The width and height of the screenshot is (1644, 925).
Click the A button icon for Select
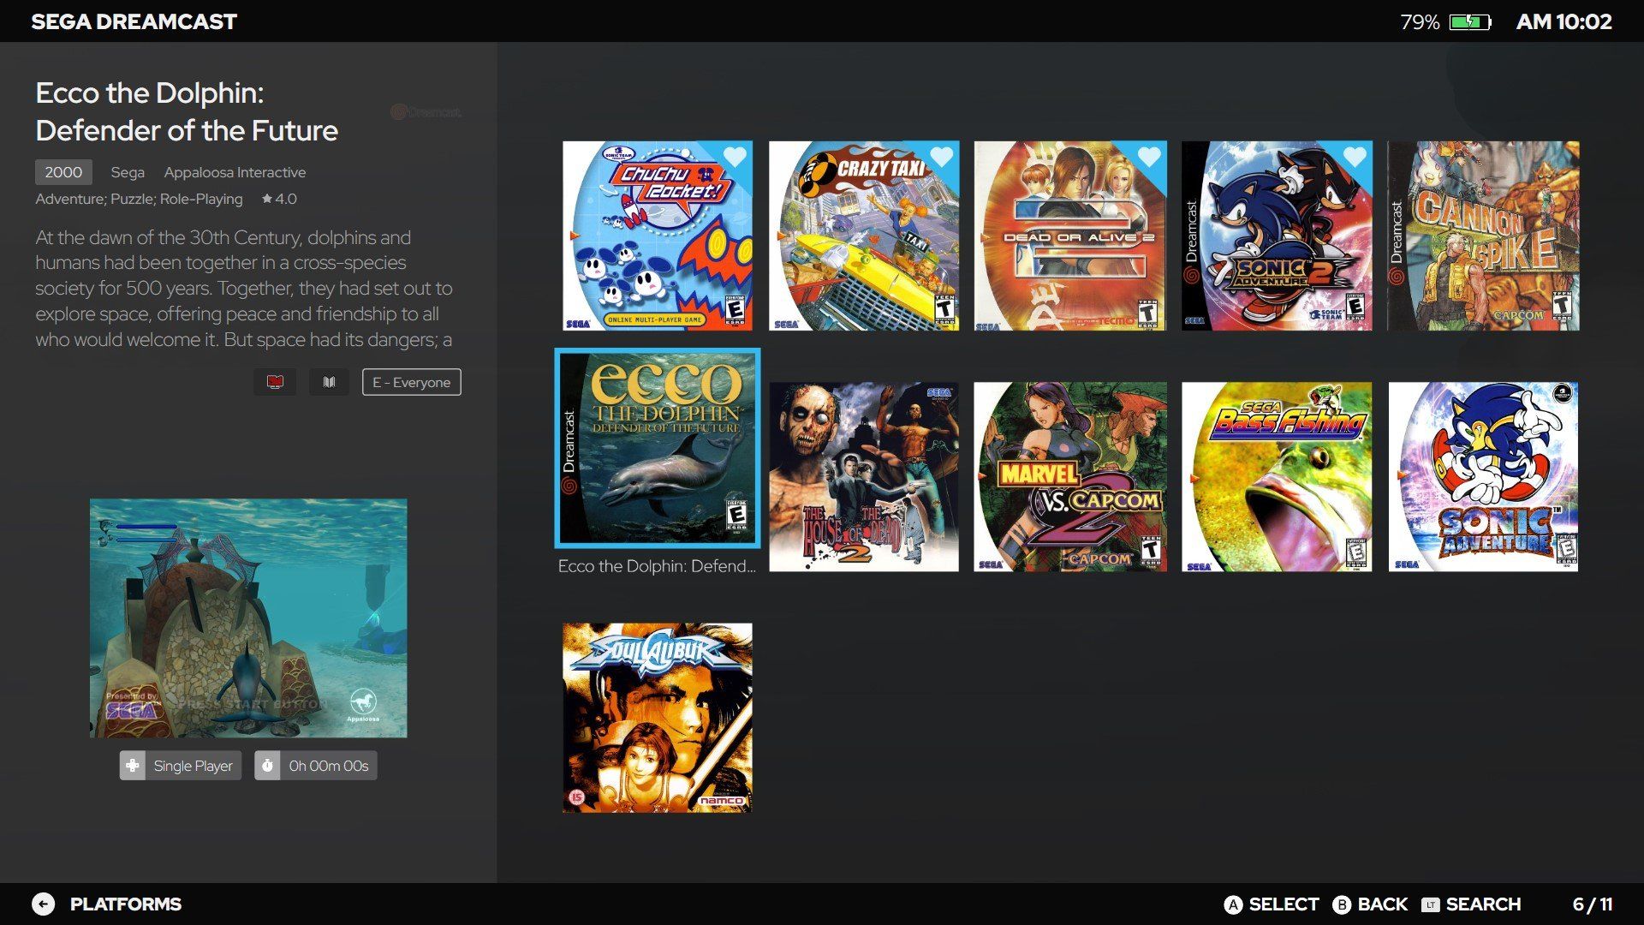1233,905
